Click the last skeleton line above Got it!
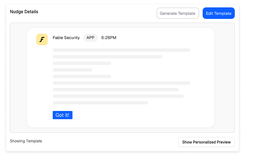257x157 pixels. pyautogui.click(x=100, y=103)
